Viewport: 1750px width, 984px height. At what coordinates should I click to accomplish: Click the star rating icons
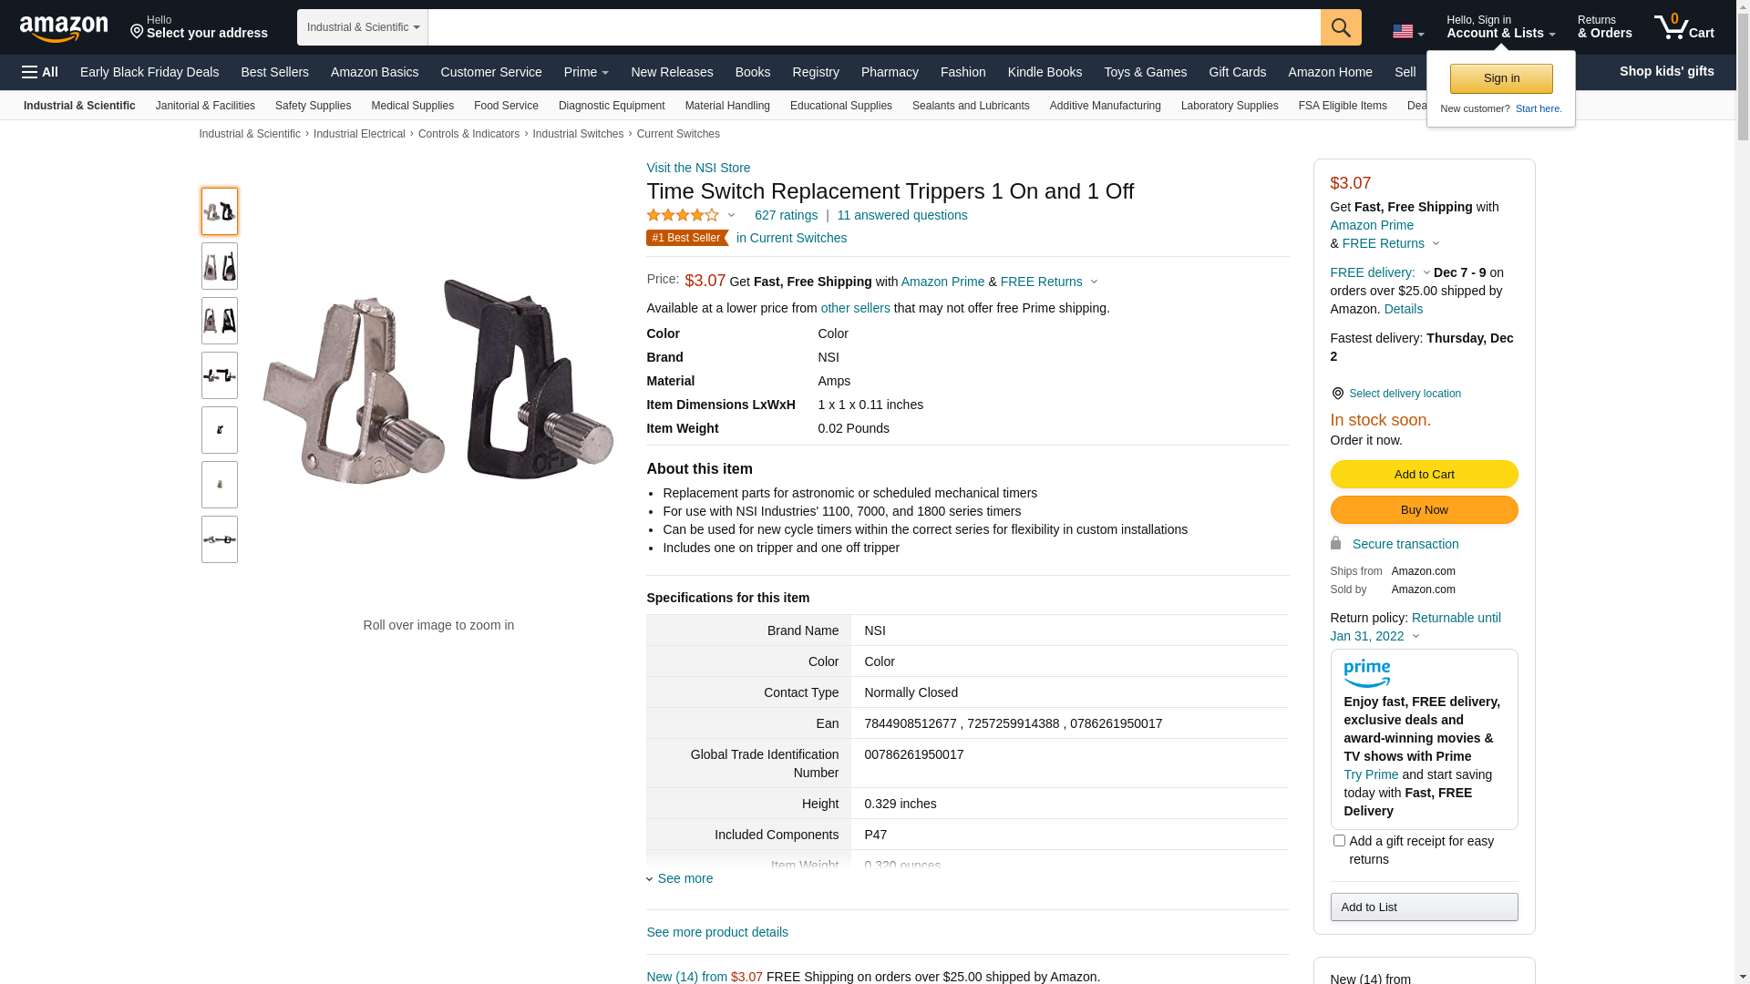(x=683, y=215)
